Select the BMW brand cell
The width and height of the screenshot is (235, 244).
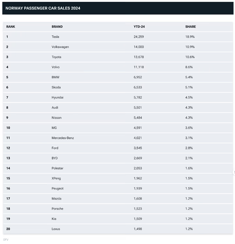click(x=56, y=77)
